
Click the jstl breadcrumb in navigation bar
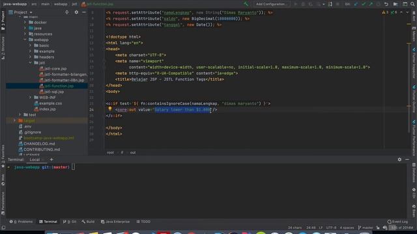tap(74, 4)
